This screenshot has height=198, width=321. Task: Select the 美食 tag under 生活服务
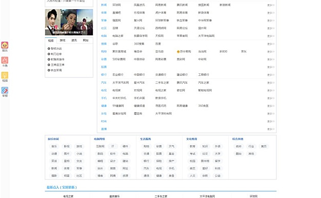tap(171, 175)
